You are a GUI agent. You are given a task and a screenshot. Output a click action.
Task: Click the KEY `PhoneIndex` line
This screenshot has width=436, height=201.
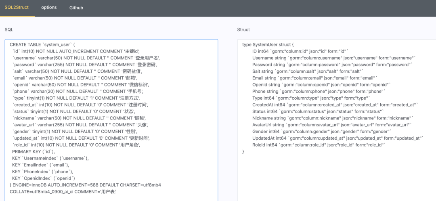pyautogui.click(x=43, y=172)
